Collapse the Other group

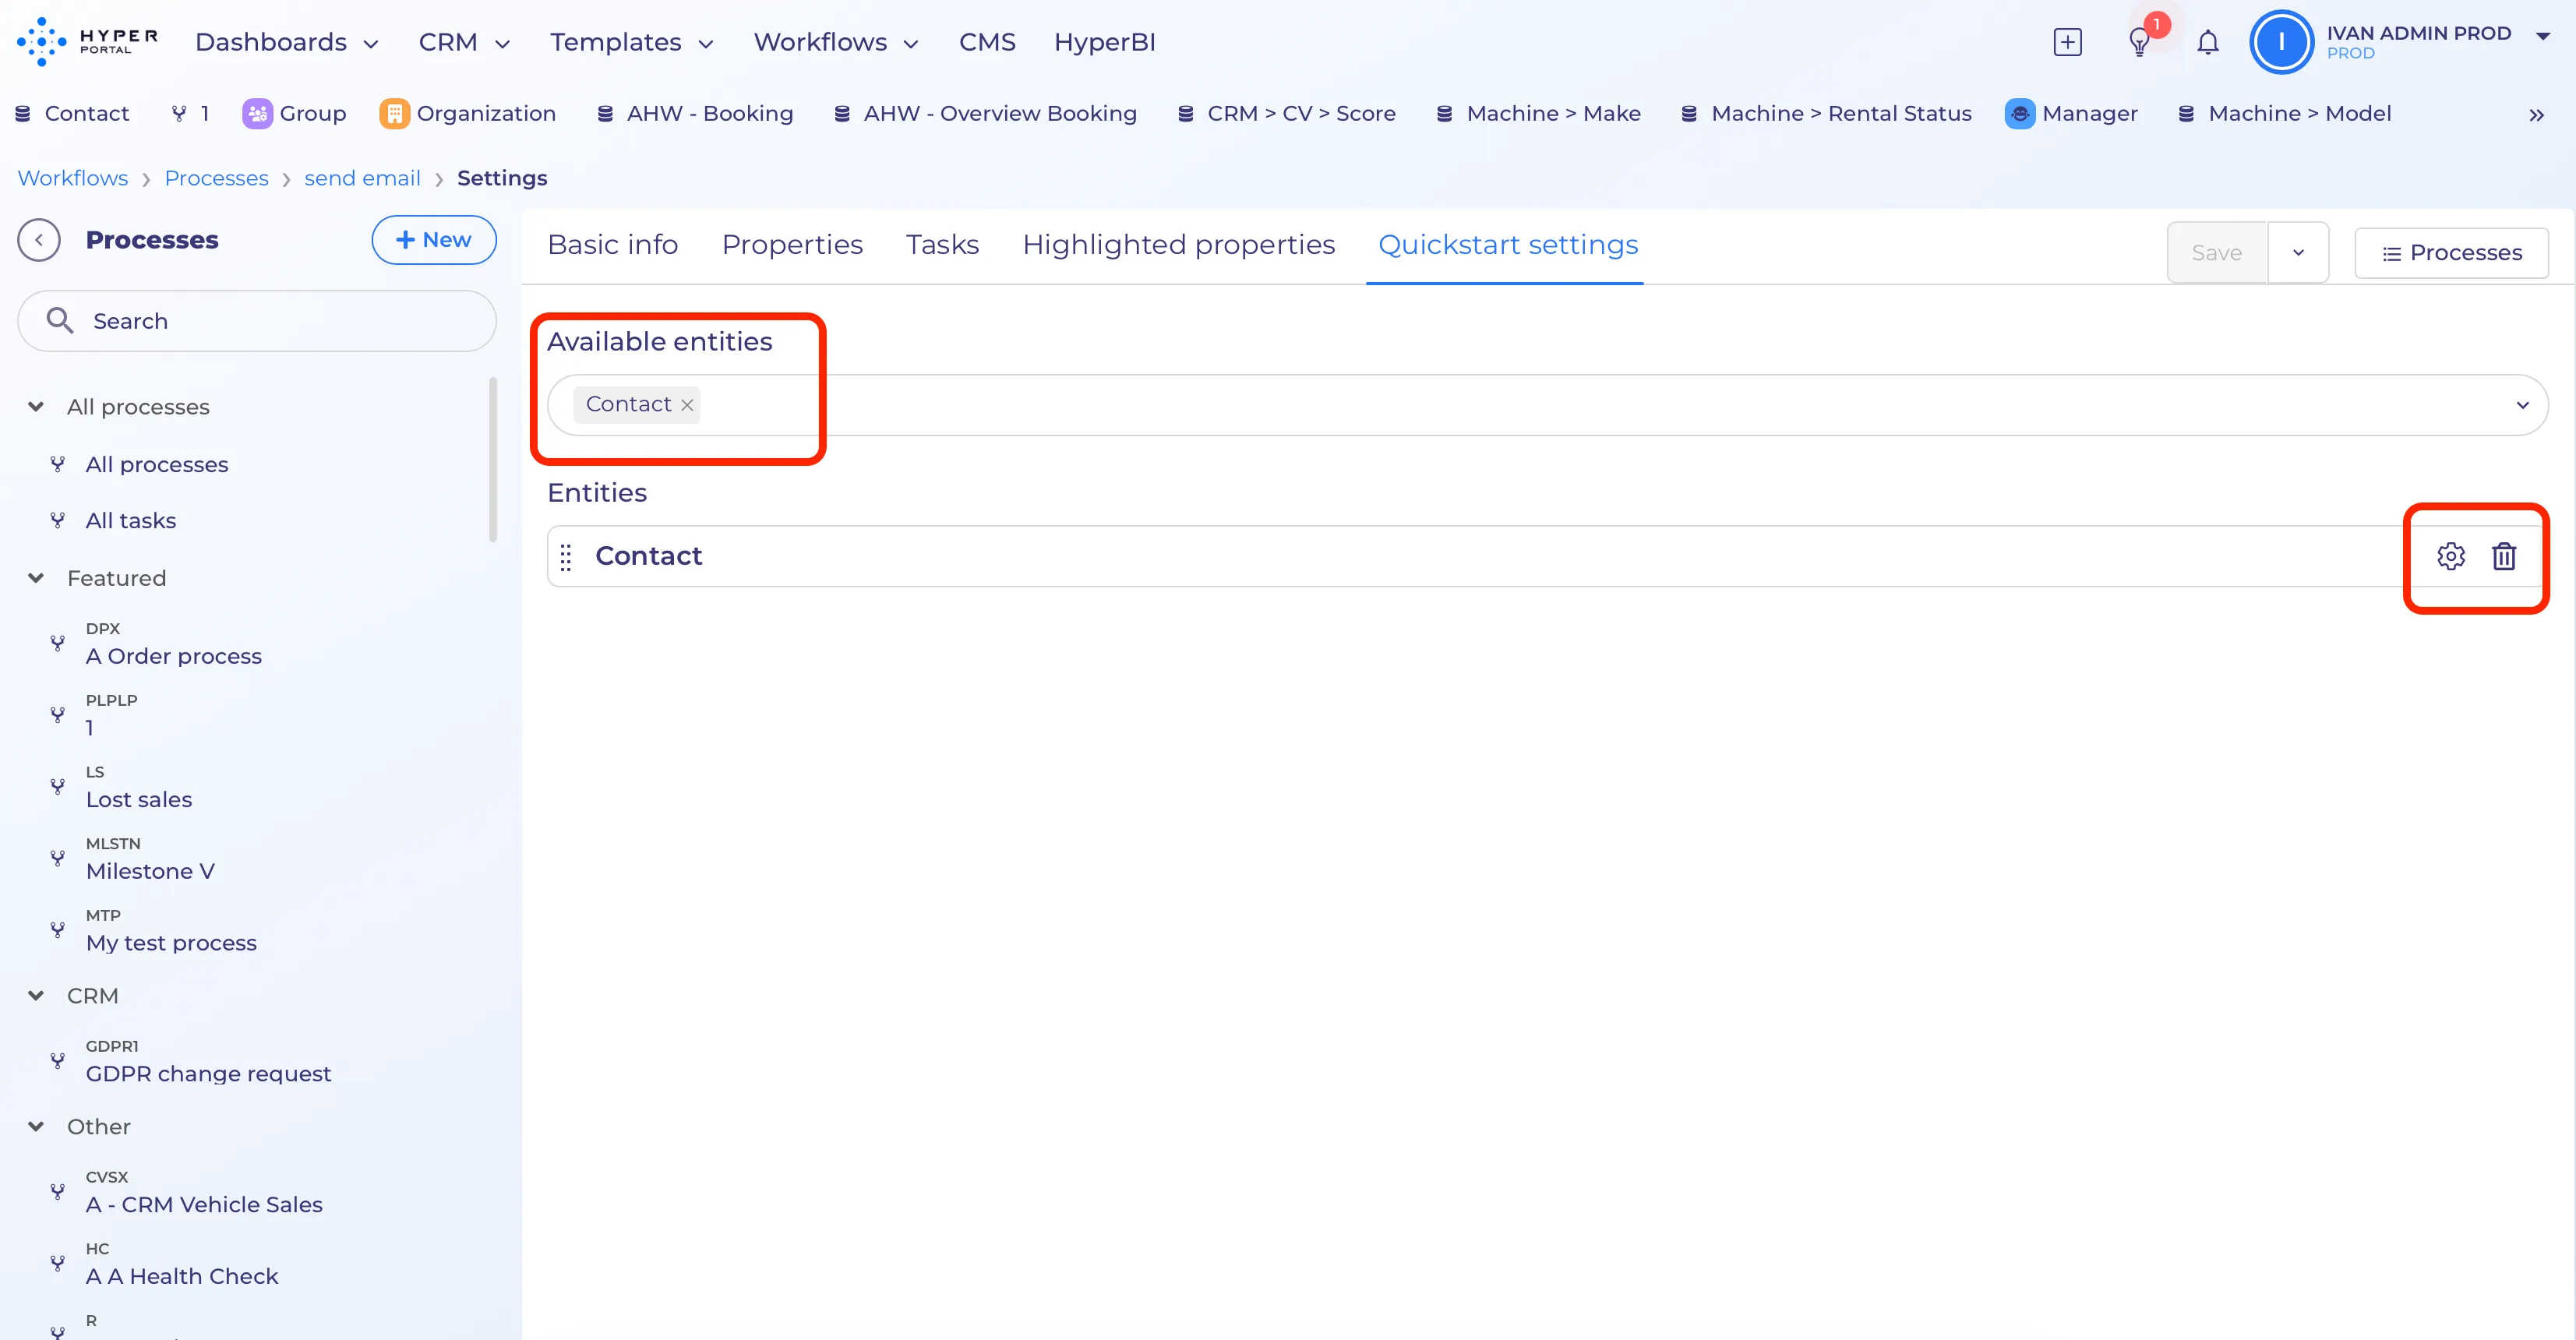coord(36,1127)
